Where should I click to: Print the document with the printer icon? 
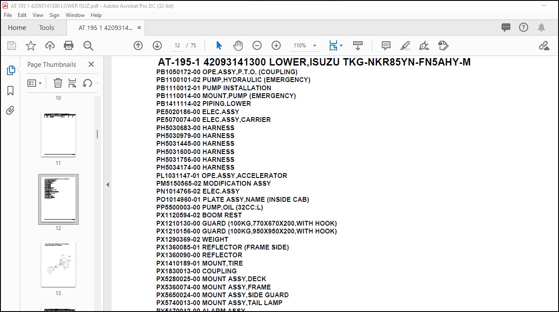[x=69, y=46]
